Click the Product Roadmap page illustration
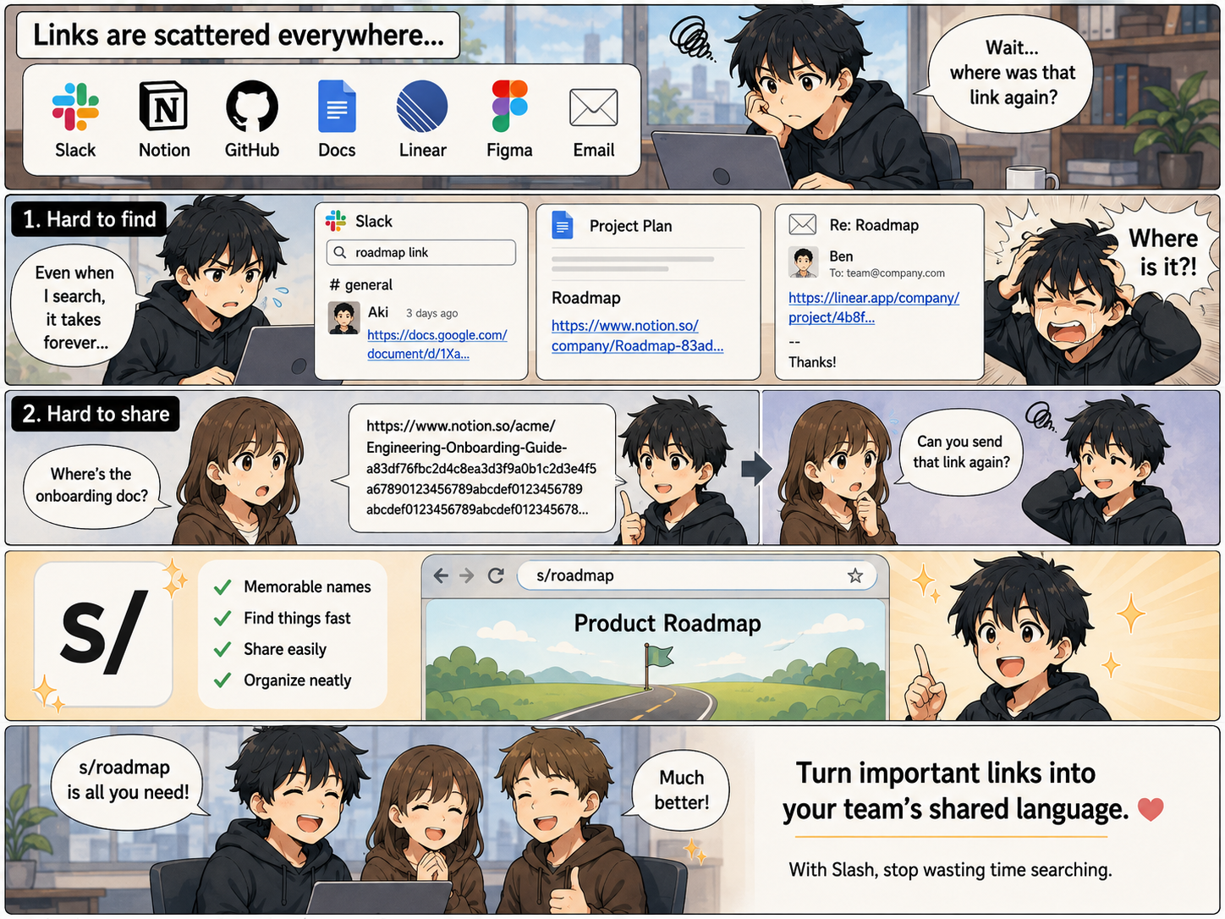Image resolution: width=1225 pixels, height=919 pixels. coord(656,660)
